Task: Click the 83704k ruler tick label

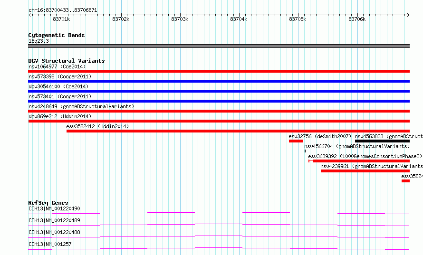Action: [239, 19]
